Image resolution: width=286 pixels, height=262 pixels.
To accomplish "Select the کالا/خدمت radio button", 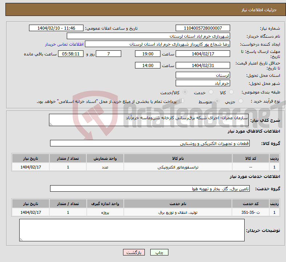I will pos(185,92).
